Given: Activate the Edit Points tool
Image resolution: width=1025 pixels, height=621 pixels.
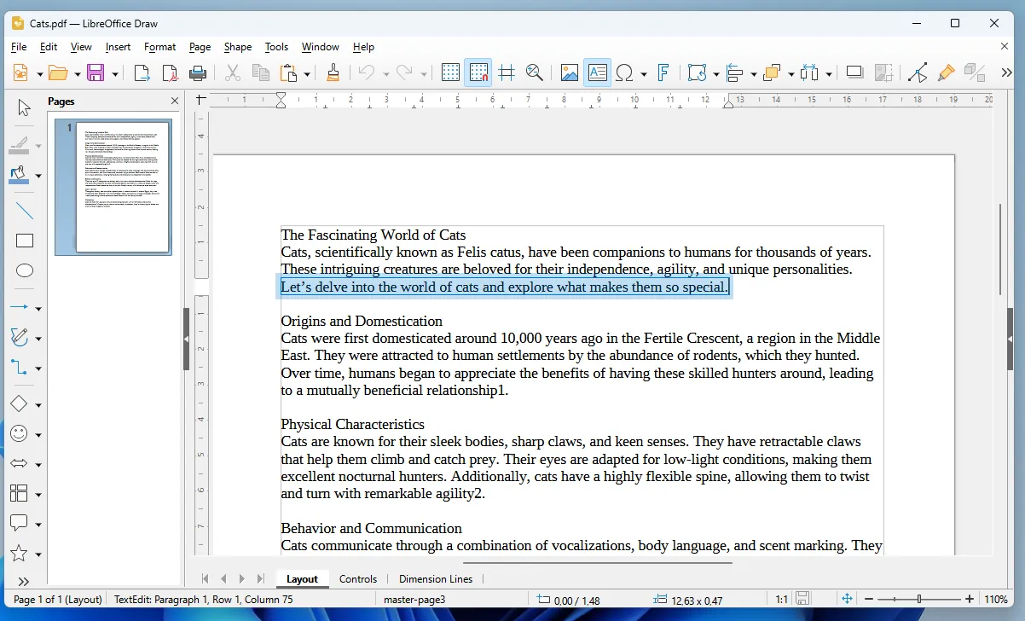Looking at the screenshot, I should coord(917,73).
